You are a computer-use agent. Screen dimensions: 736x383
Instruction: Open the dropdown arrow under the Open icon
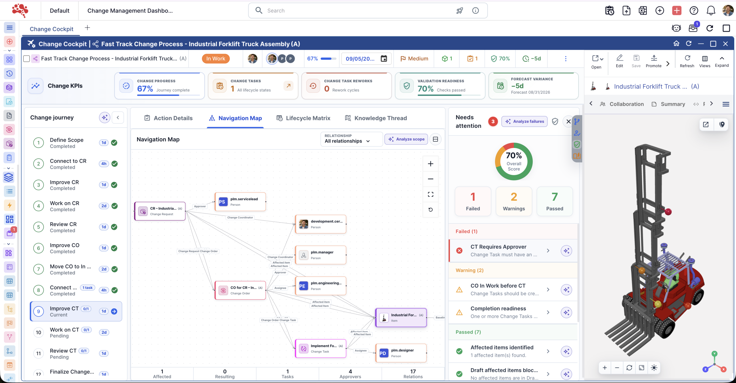tap(602, 59)
